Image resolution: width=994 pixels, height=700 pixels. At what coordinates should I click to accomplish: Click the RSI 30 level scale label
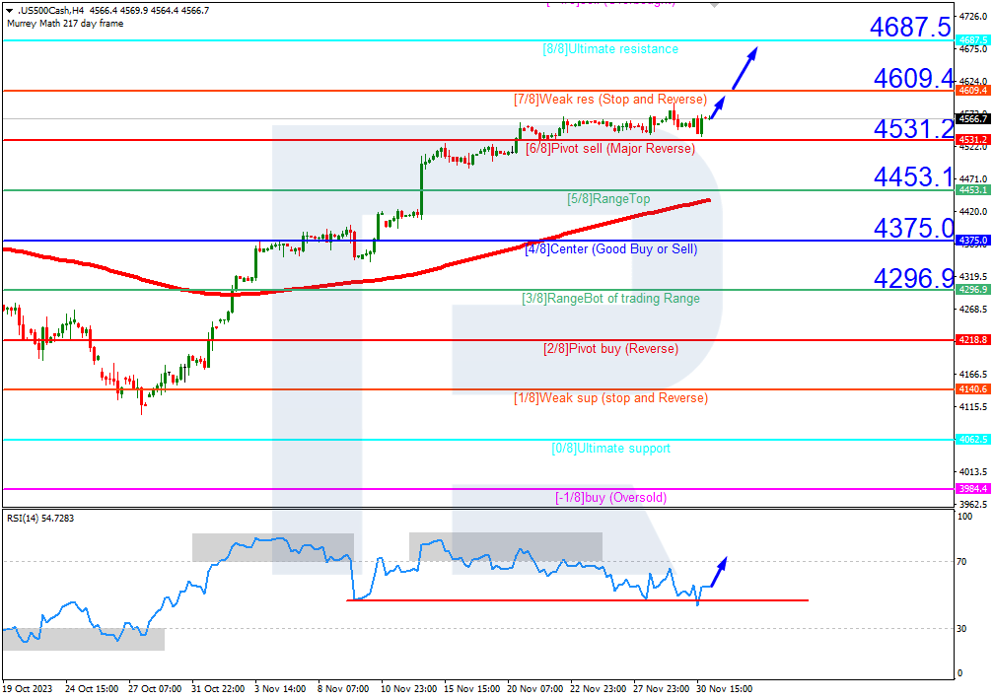click(x=961, y=628)
